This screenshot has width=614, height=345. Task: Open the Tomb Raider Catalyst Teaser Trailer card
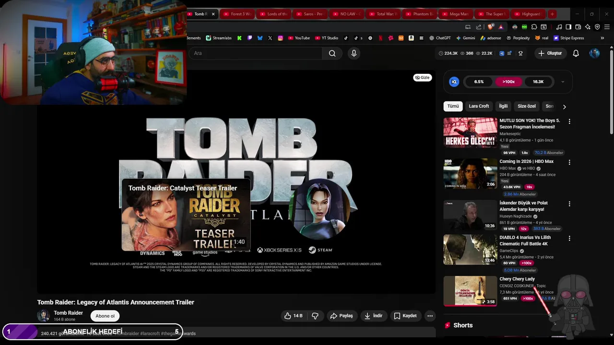(x=186, y=215)
